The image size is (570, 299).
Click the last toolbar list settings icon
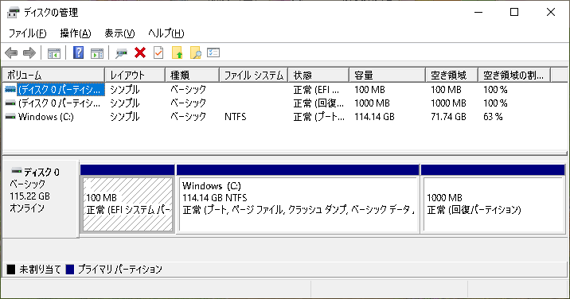(213, 52)
